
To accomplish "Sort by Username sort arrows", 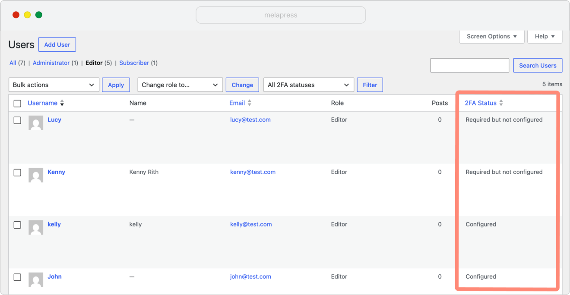I will [x=62, y=103].
